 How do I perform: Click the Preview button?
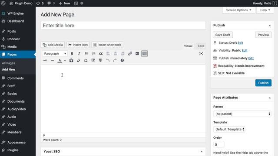pyautogui.click(x=264, y=35)
